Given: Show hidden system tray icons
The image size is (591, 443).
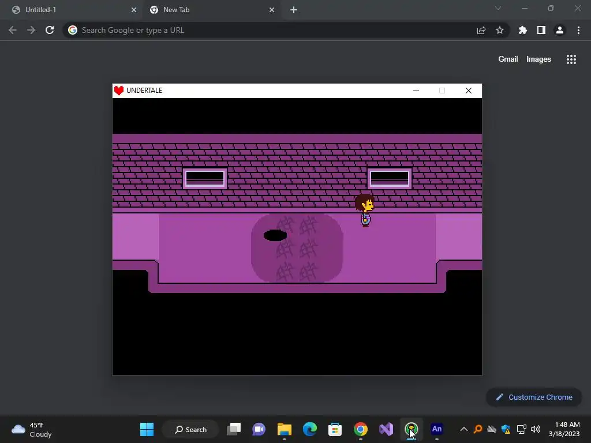Looking at the screenshot, I should click(x=464, y=429).
